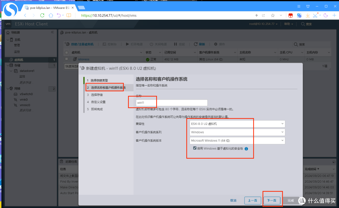The height and width of the screenshot is (208, 339).
Task: Collapse the 网络 tree node
Action: click(8, 88)
